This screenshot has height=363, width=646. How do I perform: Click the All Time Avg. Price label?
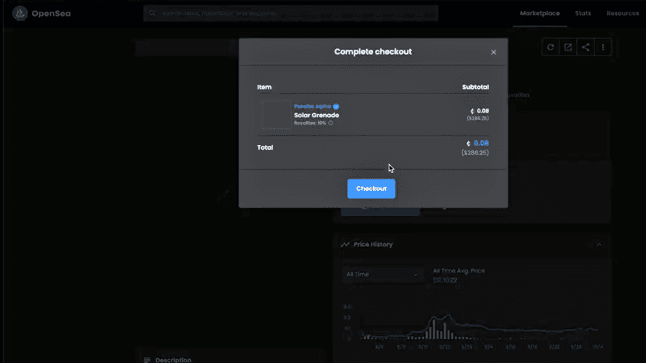click(x=459, y=271)
